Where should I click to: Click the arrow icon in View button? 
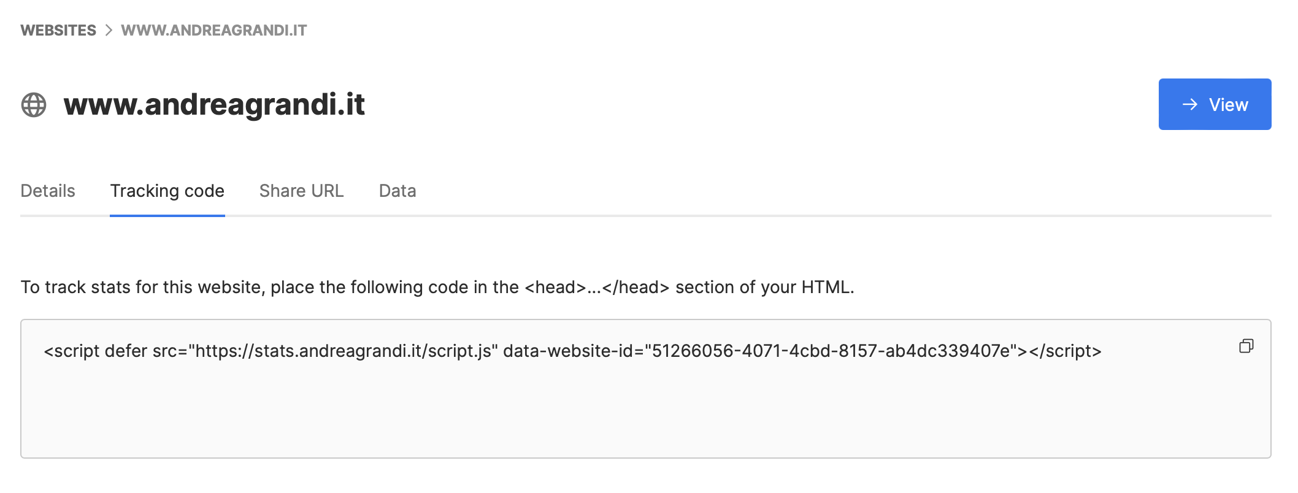1190,104
